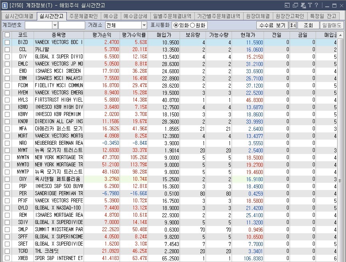Check the XWEB row checkbox
The height and width of the screenshot is (262, 346).
[x=7, y=258]
